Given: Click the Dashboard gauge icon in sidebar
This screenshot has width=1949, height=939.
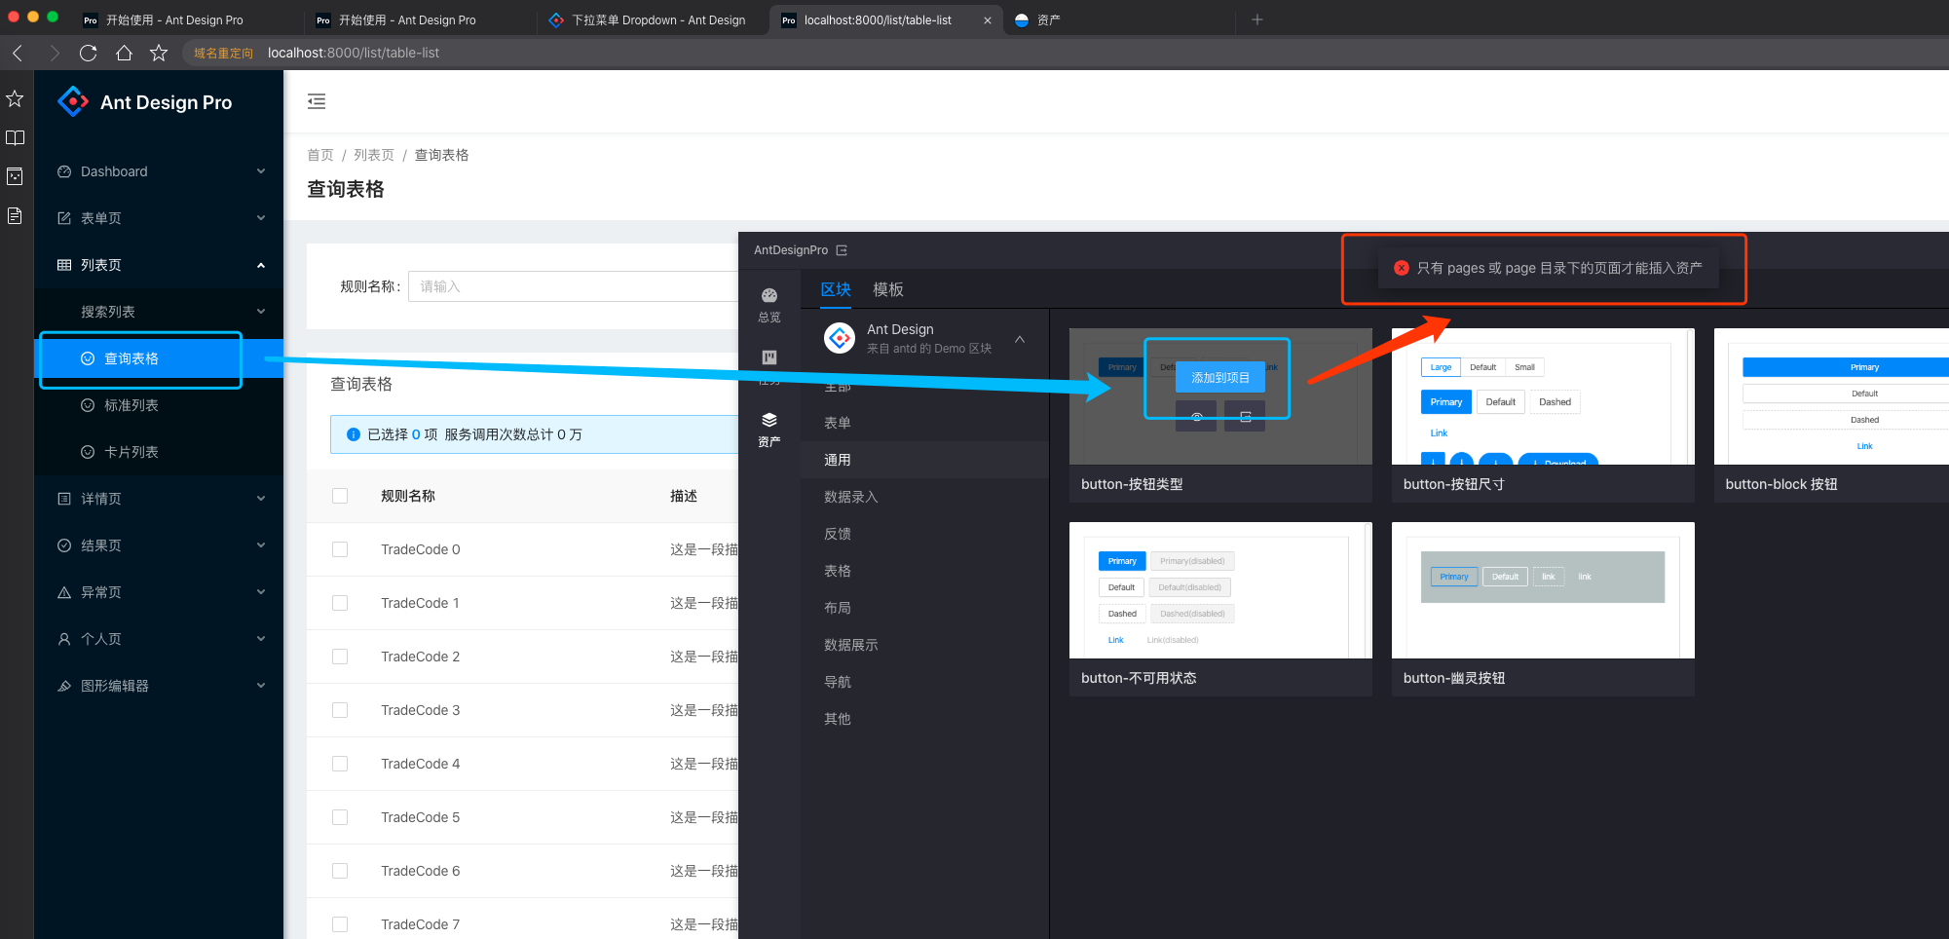Looking at the screenshot, I should point(64,171).
